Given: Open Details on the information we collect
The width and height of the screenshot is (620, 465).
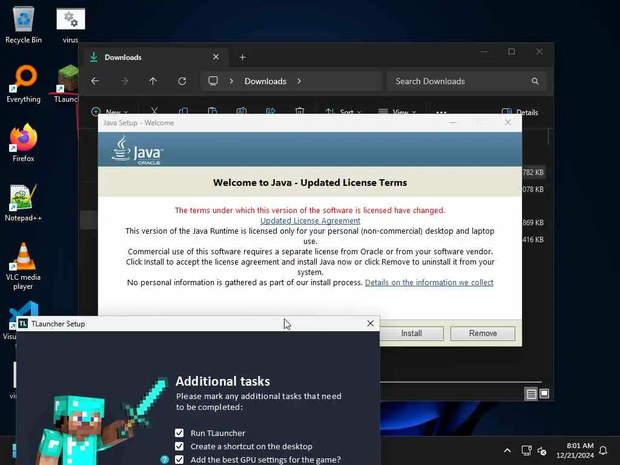Looking at the screenshot, I should 429,282.
